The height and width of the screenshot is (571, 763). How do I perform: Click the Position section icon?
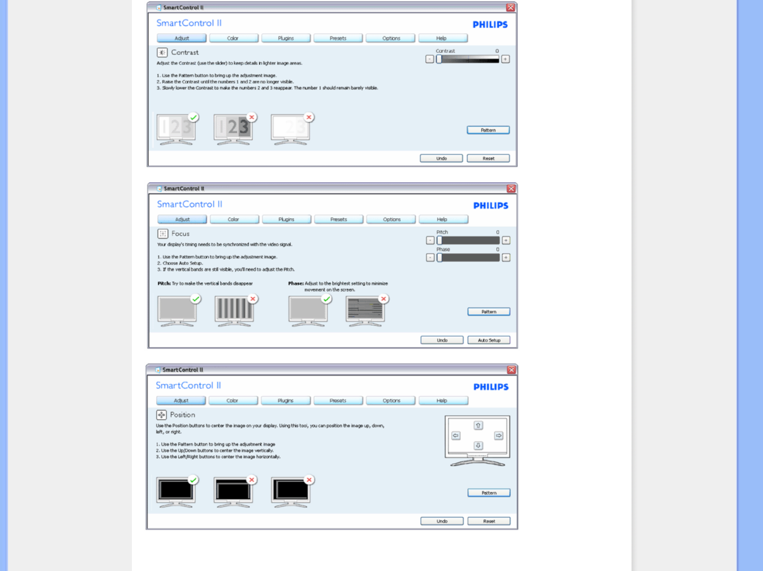pos(162,415)
